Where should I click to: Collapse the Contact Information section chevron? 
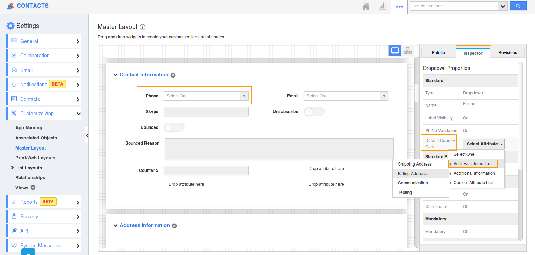(115, 75)
